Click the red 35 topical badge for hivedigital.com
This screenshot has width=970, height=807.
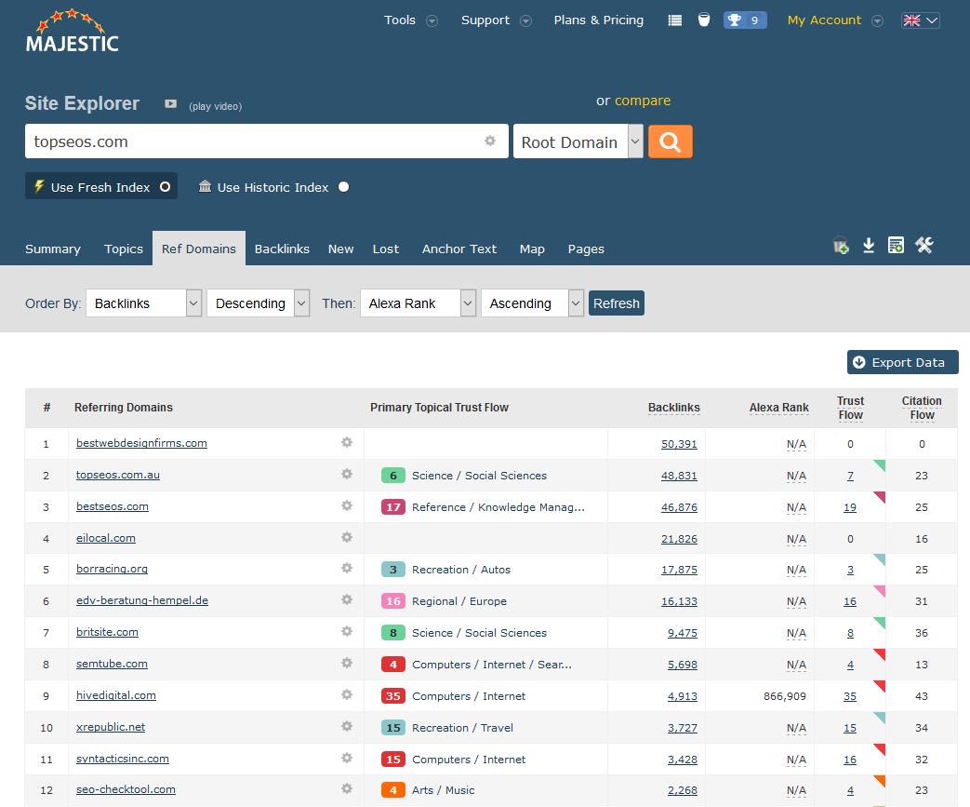(x=392, y=695)
